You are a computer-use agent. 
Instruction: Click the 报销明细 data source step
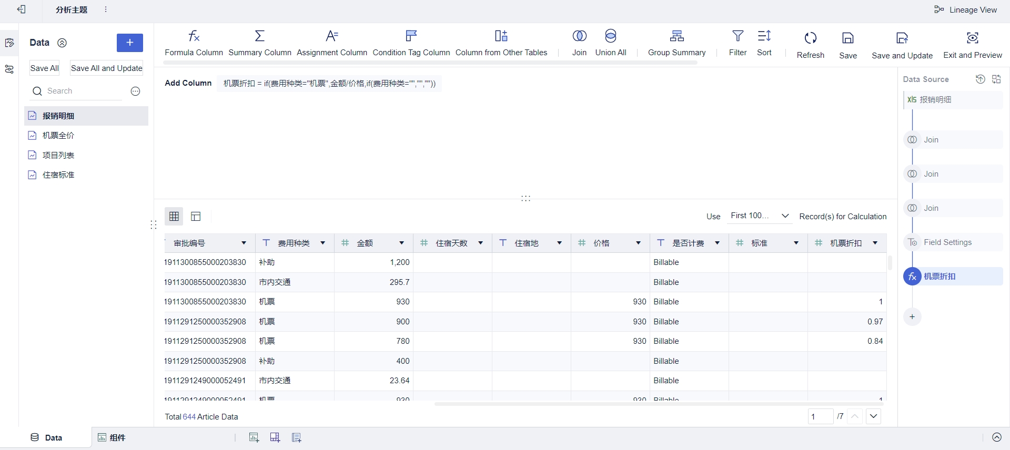pos(953,100)
